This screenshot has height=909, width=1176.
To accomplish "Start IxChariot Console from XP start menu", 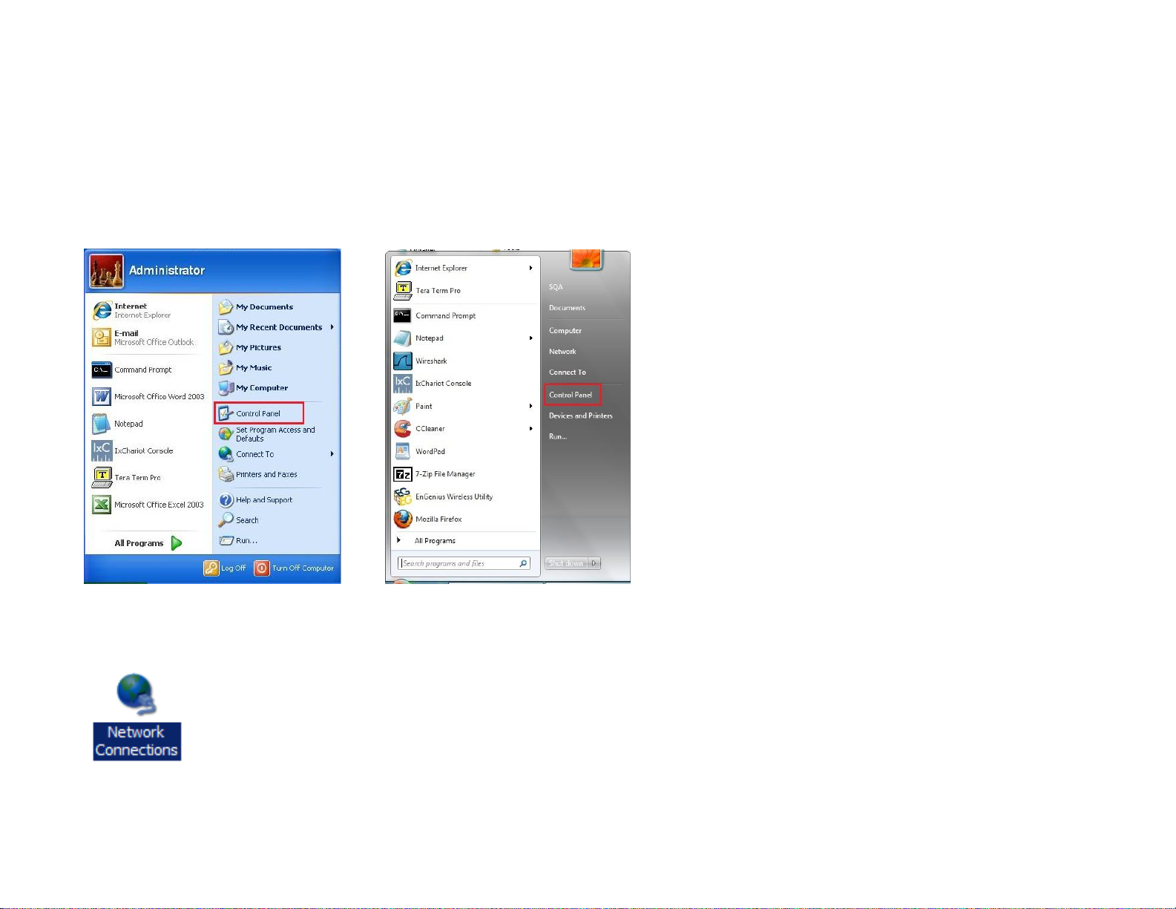I will pyautogui.click(x=133, y=450).
